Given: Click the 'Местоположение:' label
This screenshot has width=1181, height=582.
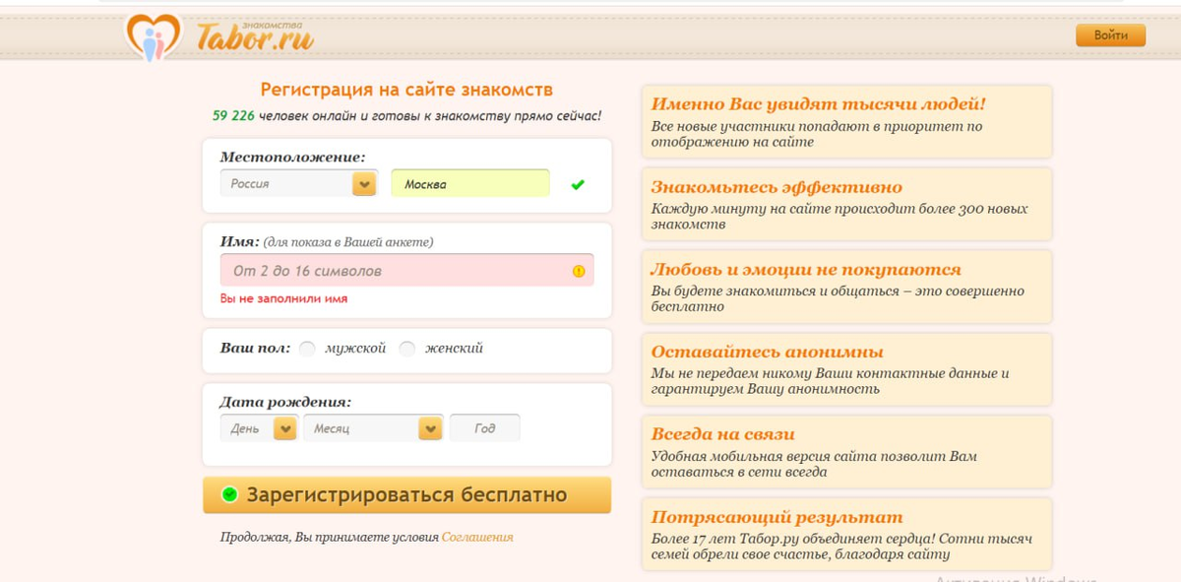Looking at the screenshot, I should pos(292,157).
